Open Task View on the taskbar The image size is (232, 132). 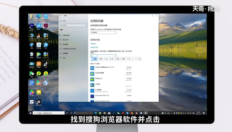coord(71,113)
